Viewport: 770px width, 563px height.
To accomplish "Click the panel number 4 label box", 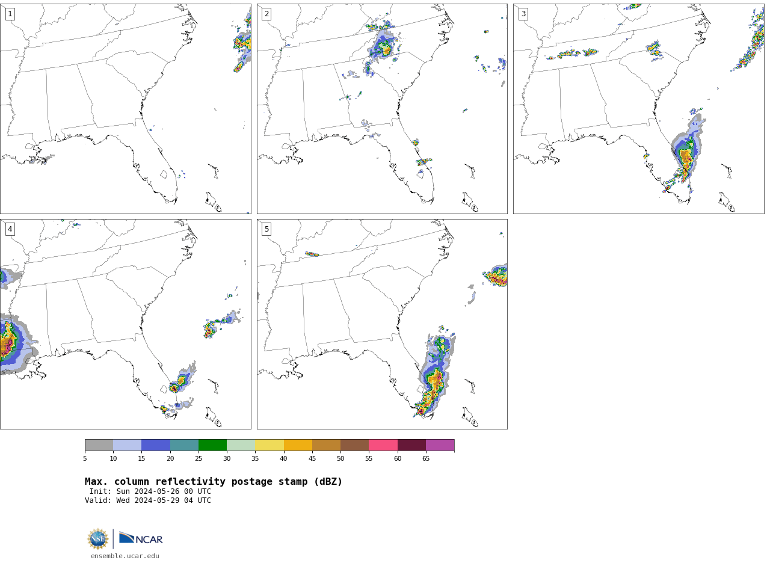I will pyautogui.click(x=10, y=229).
